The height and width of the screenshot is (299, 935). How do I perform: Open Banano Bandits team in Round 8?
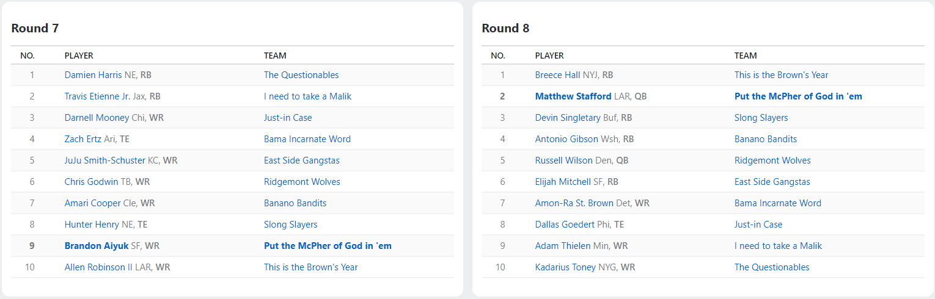(766, 139)
